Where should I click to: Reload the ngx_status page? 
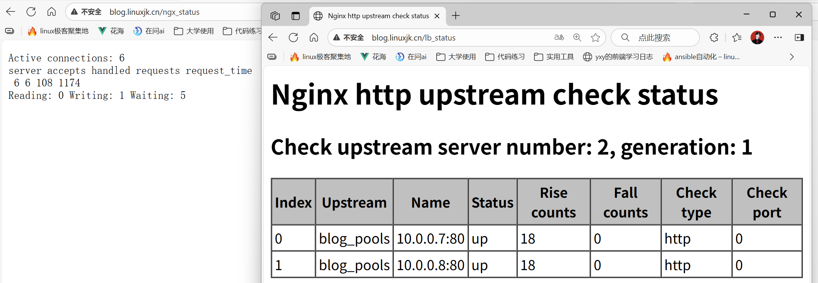31,12
